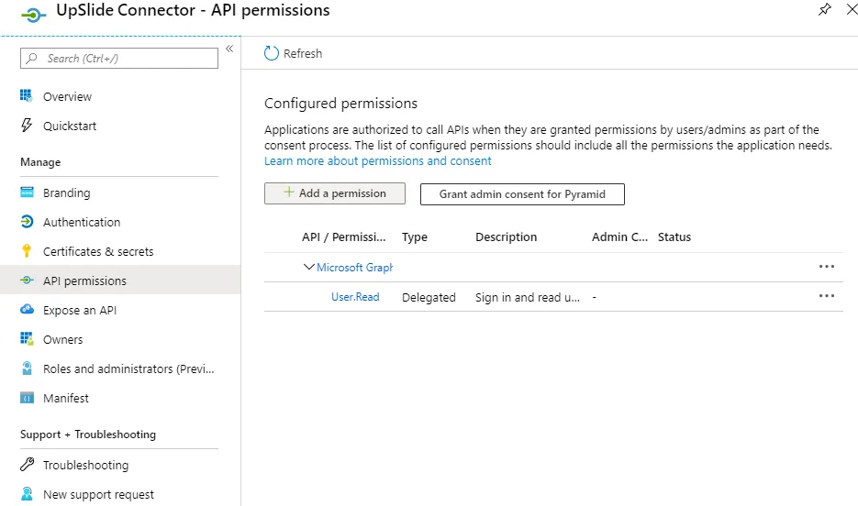Click the Troubleshooting wrench icon

point(27,465)
